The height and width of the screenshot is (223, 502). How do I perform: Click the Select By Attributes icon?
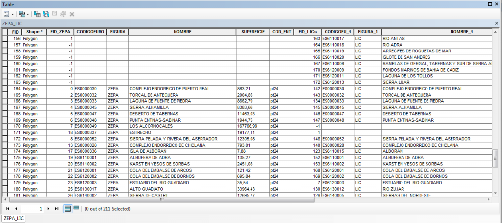coord(37,14)
